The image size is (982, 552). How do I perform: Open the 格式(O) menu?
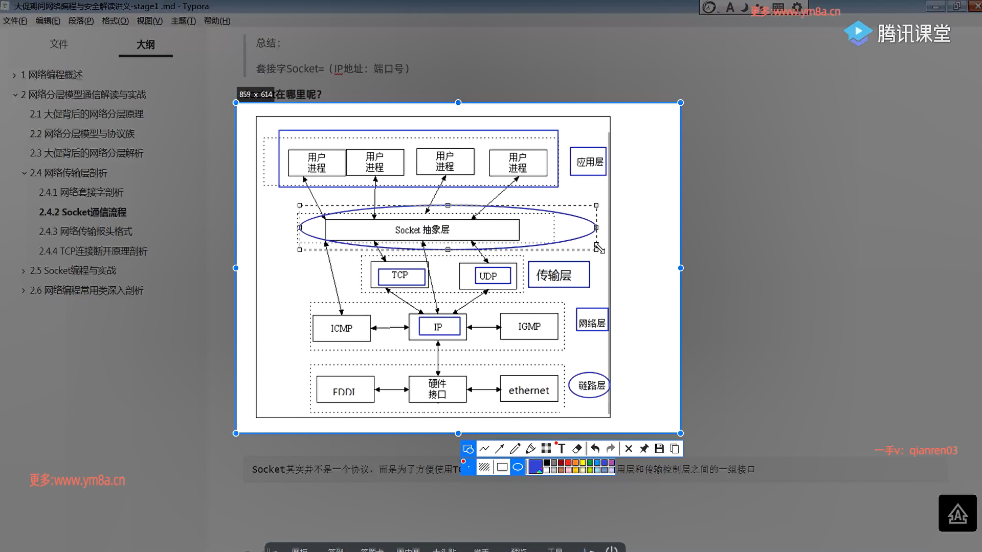pos(115,21)
